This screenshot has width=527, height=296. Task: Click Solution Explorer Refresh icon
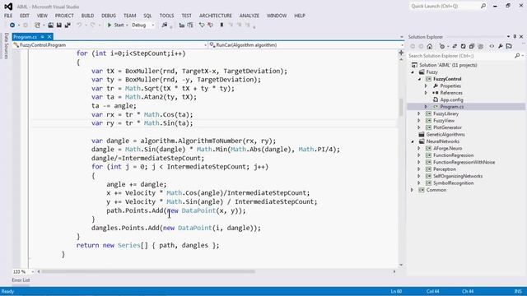(463, 46)
